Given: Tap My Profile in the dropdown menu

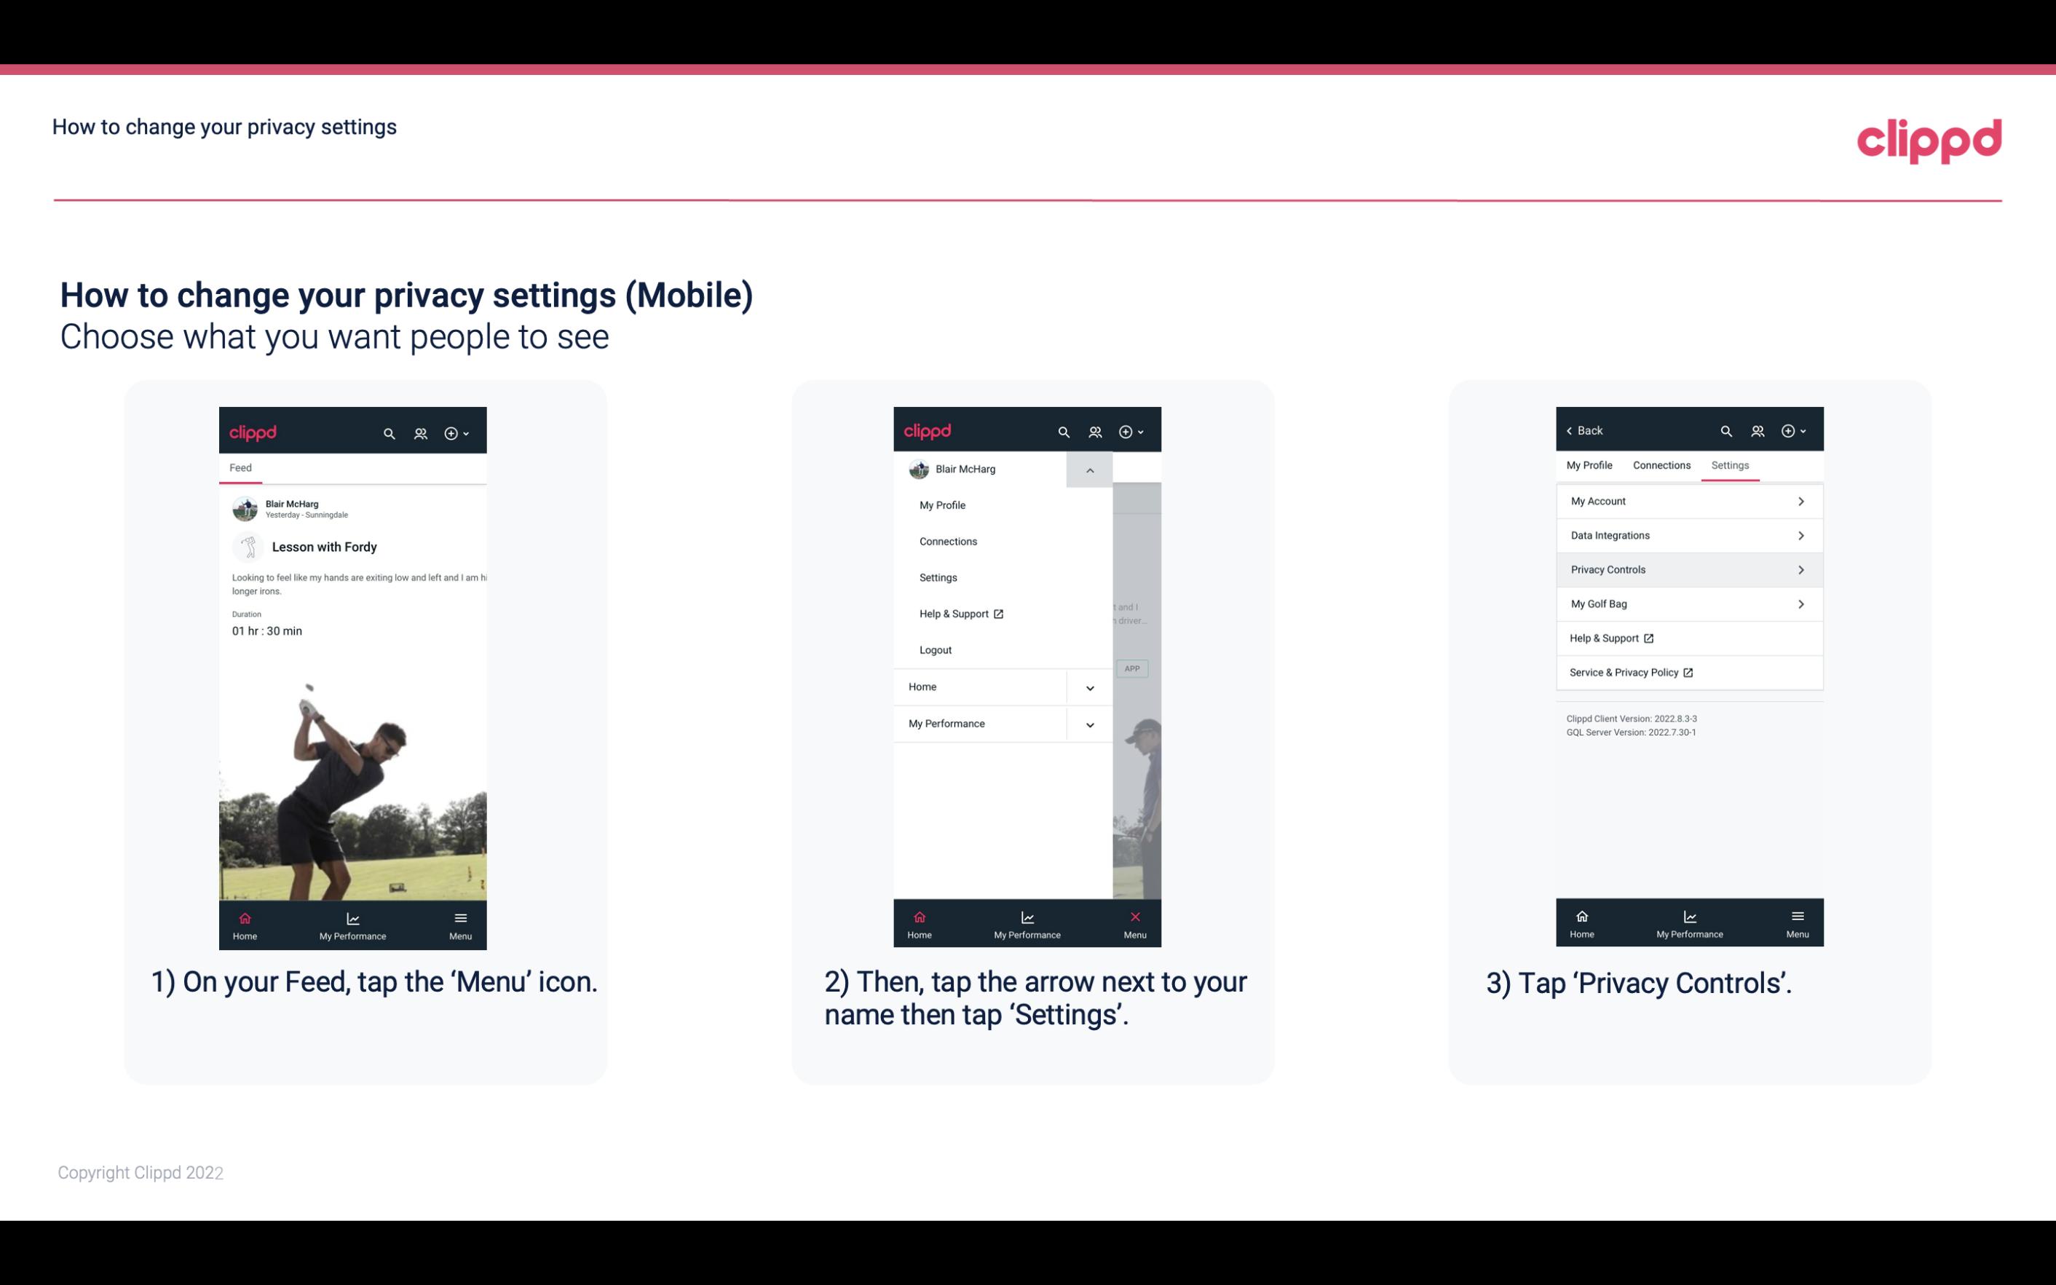Looking at the screenshot, I should [943, 505].
